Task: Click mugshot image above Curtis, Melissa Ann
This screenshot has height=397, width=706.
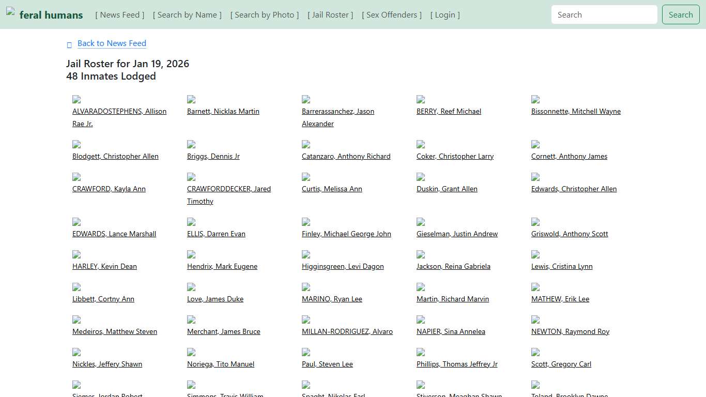Action: [306, 177]
